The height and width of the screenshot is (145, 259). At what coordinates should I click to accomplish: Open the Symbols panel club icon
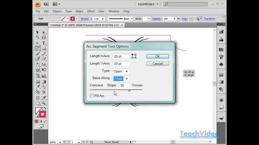coord(221,64)
